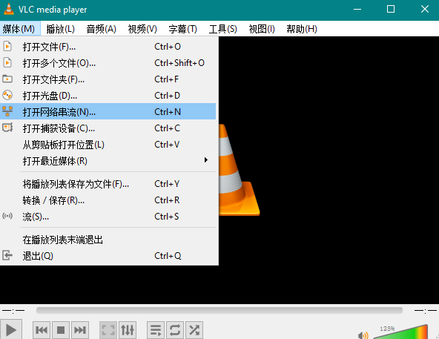Click 打开光盘(D)... disc entry
Viewport: 439px width, 339px height.
[108, 96]
